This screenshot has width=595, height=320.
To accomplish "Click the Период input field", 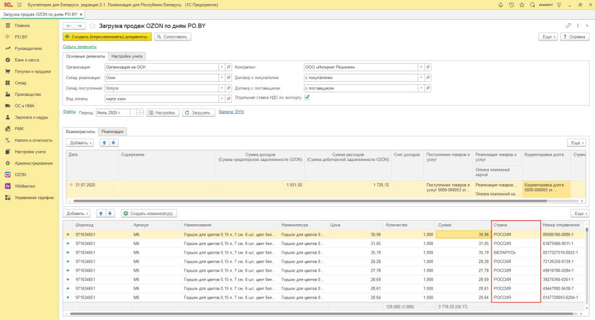I will click(112, 113).
